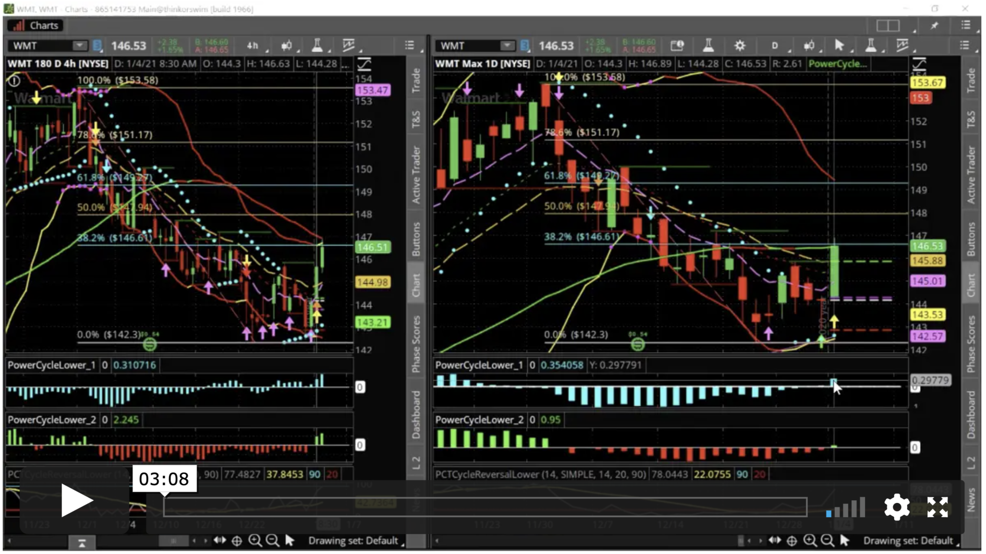Click right chart blue link symbol icon
The image size is (986, 554).
point(525,46)
